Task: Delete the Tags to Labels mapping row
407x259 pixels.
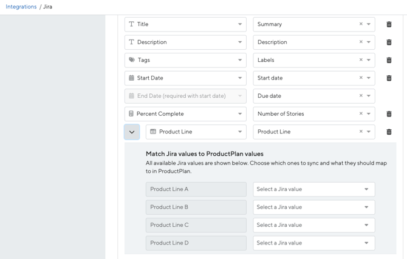Action: tap(389, 60)
